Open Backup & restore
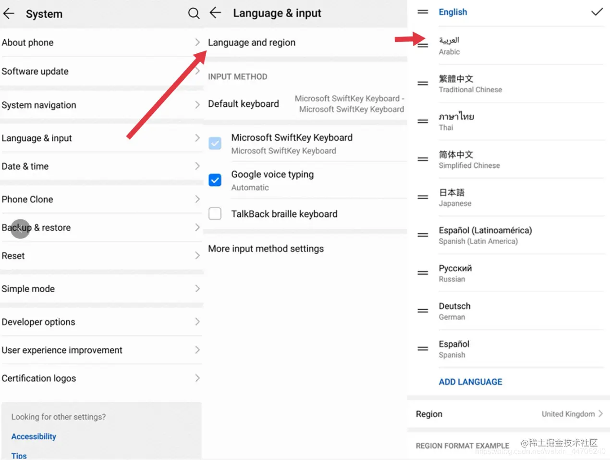This screenshot has height=460, width=610. pos(101,227)
